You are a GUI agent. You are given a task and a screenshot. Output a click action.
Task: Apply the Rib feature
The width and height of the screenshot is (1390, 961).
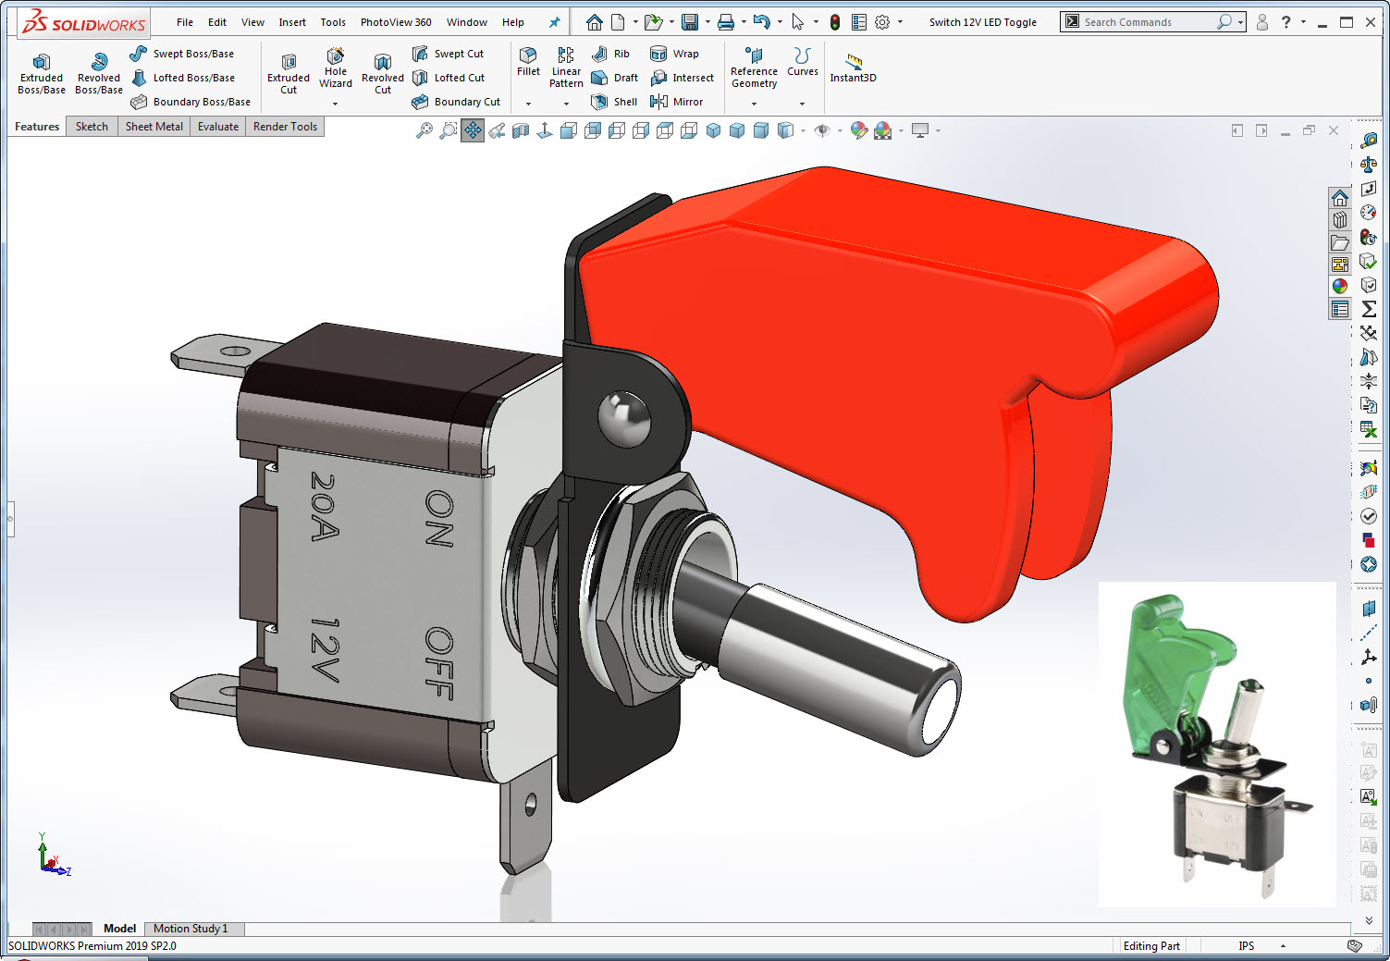(611, 54)
